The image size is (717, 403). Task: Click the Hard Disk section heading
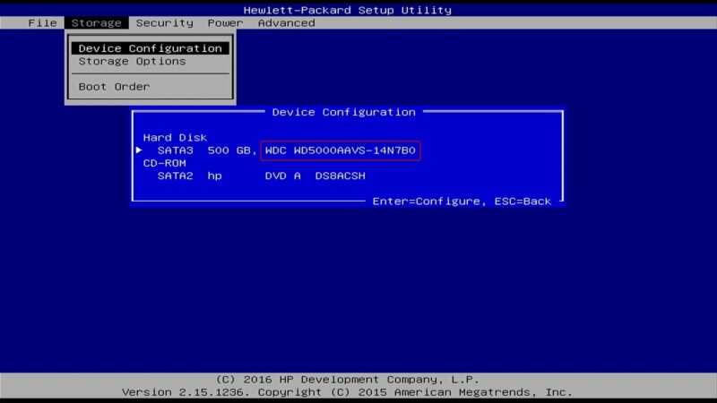(175, 138)
